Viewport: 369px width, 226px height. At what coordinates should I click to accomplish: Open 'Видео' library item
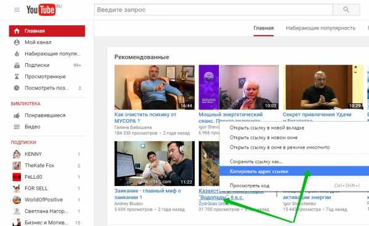tap(33, 127)
